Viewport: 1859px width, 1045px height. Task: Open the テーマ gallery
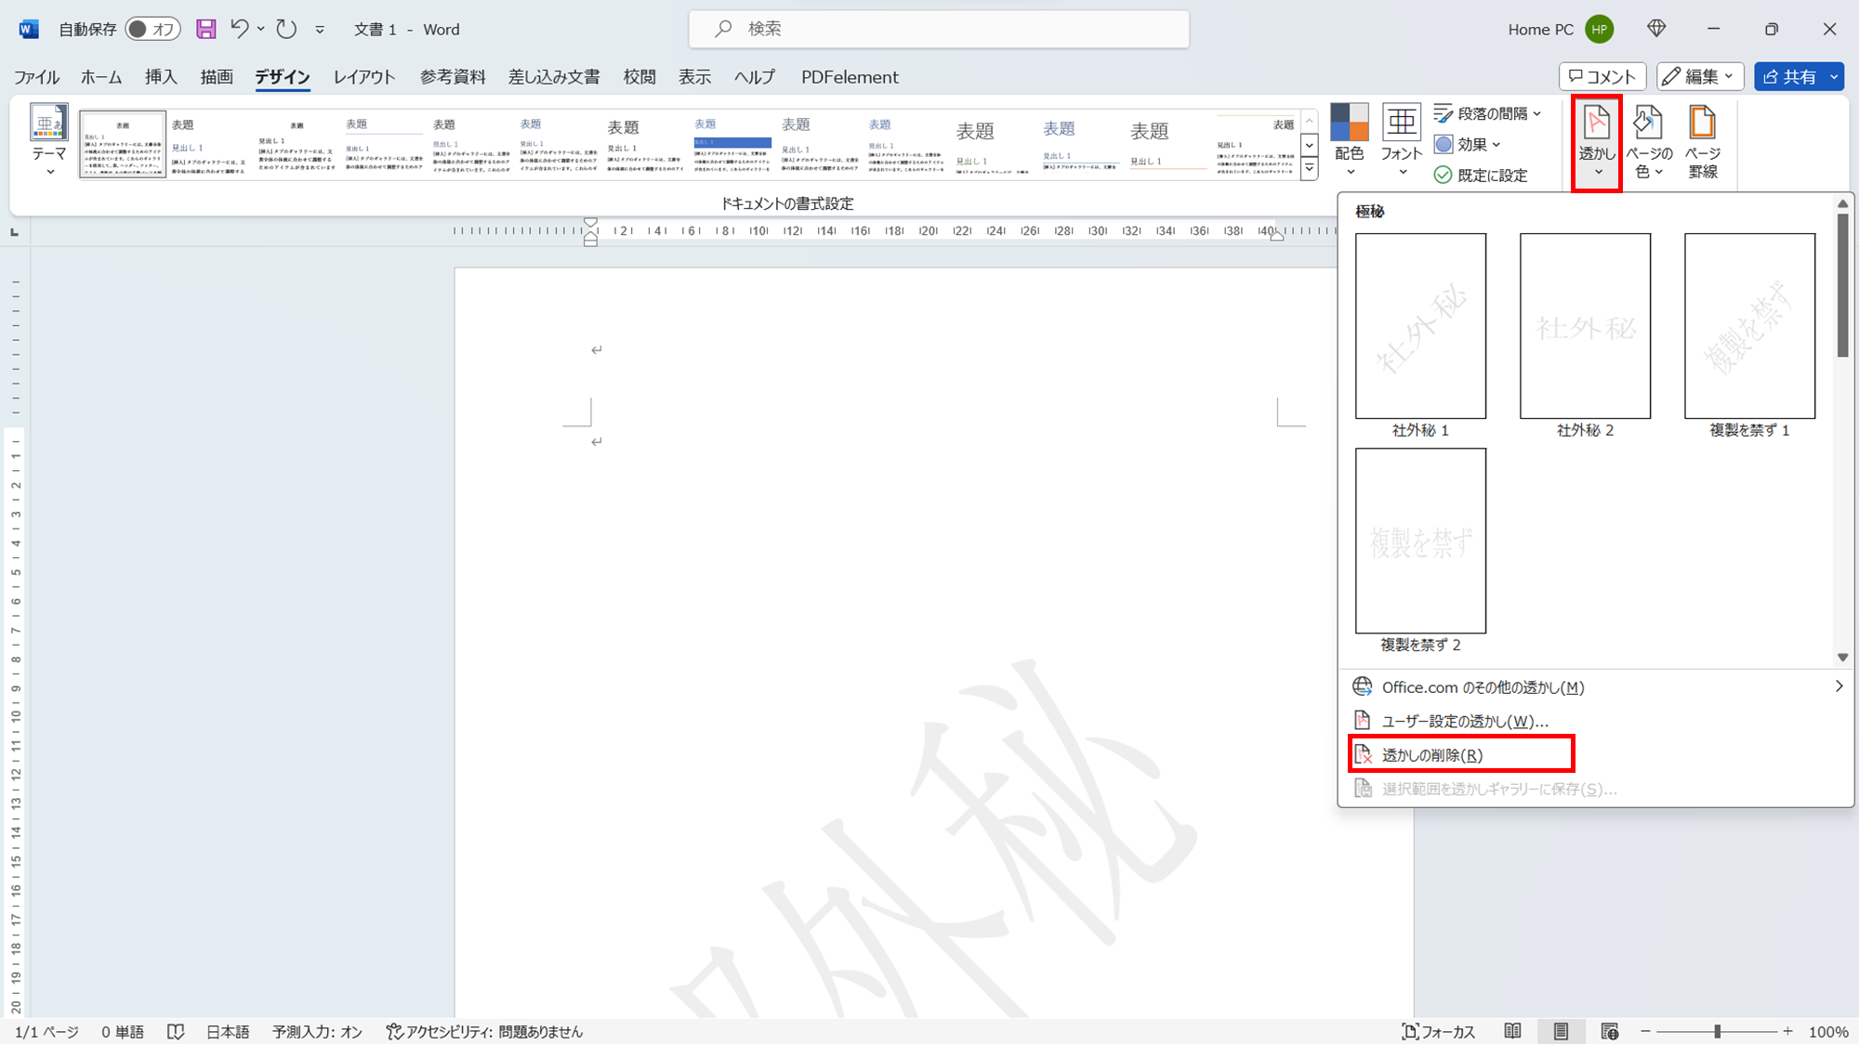48,140
